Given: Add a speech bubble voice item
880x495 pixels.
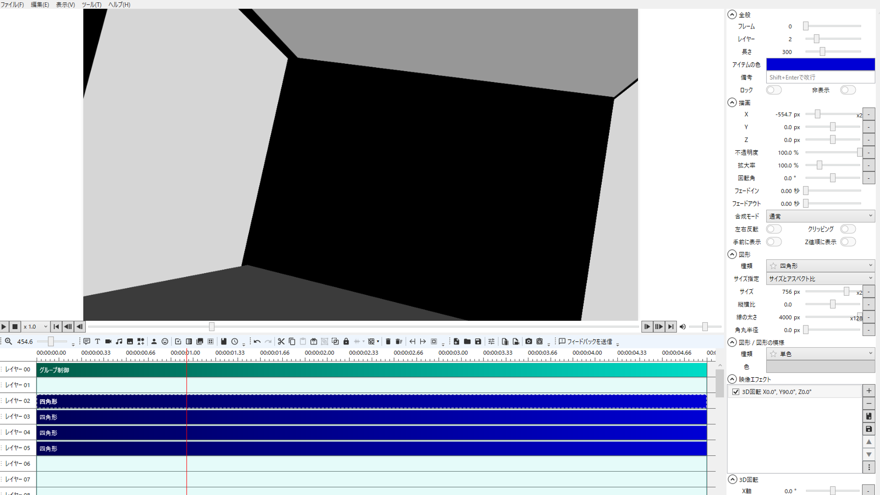Looking at the screenshot, I should pos(87,341).
